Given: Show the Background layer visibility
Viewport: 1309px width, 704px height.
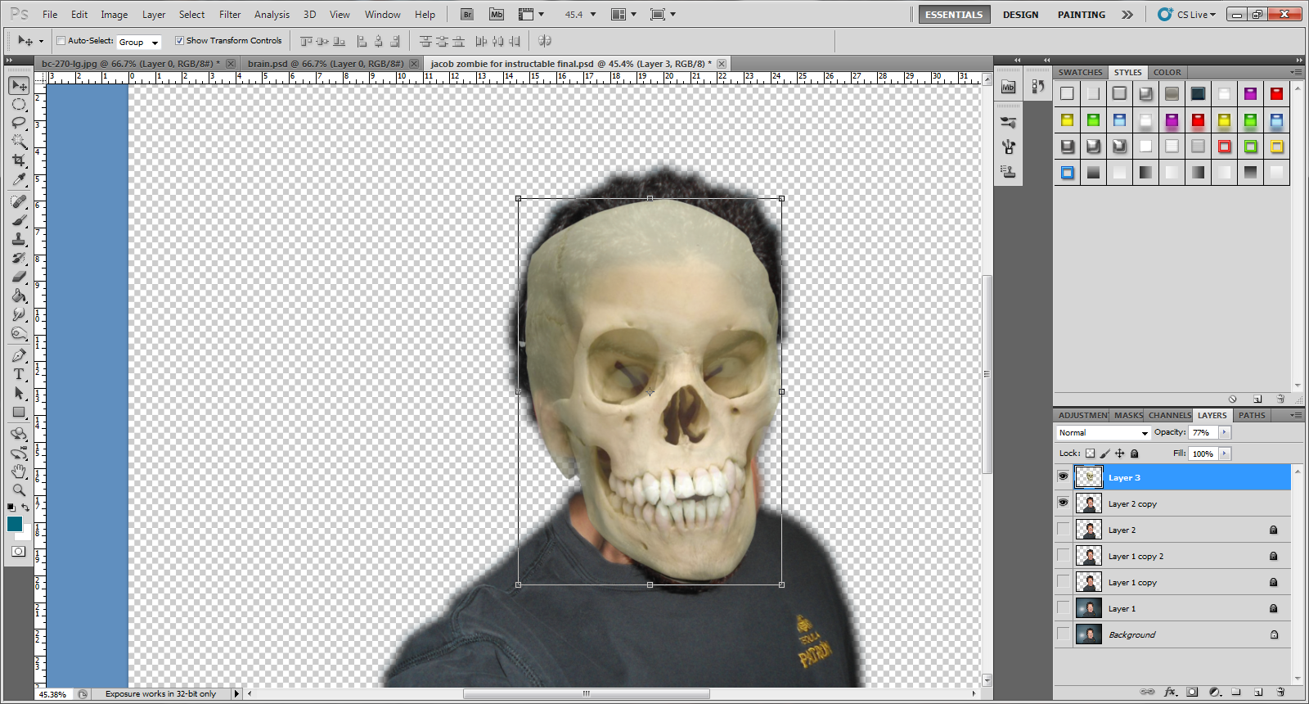Looking at the screenshot, I should pyautogui.click(x=1063, y=634).
